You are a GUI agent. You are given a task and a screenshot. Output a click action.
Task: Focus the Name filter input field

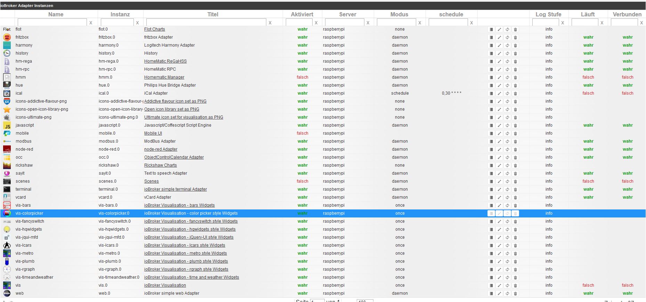[x=52, y=22]
